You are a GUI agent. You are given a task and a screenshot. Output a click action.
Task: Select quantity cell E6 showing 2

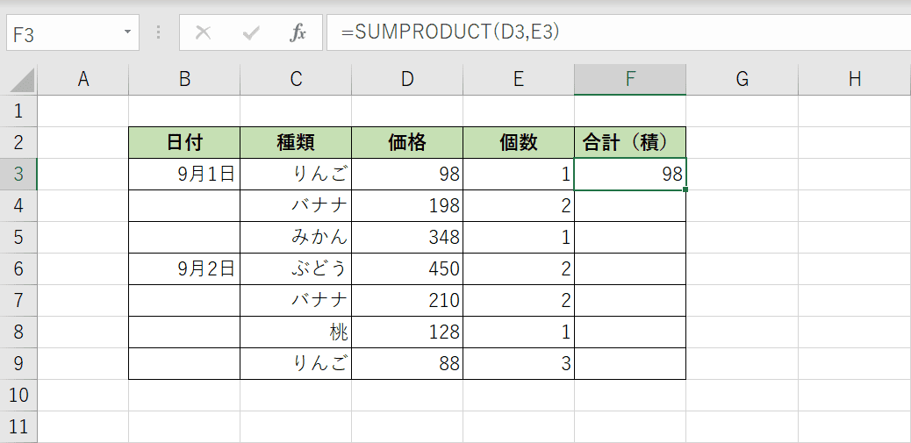tap(519, 268)
